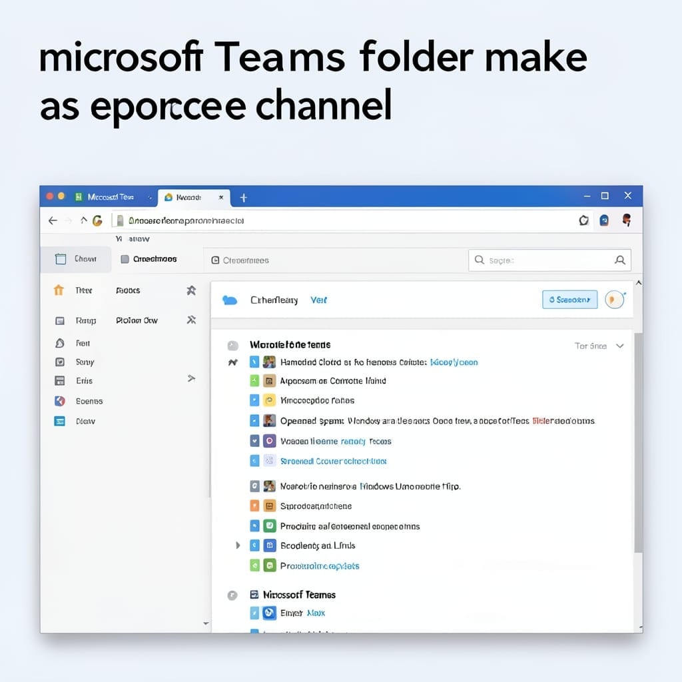The width and height of the screenshot is (682, 682).
Task: Toggle checkbox of Atpocsem as Comotte row
Action: [x=254, y=381]
